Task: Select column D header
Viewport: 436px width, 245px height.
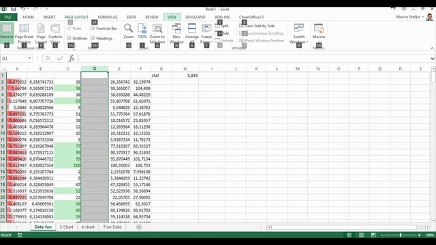Action: coord(95,69)
